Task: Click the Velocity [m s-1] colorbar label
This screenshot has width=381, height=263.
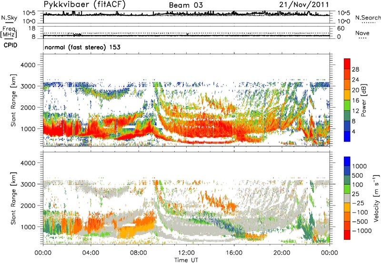Action: pos(376,198)
